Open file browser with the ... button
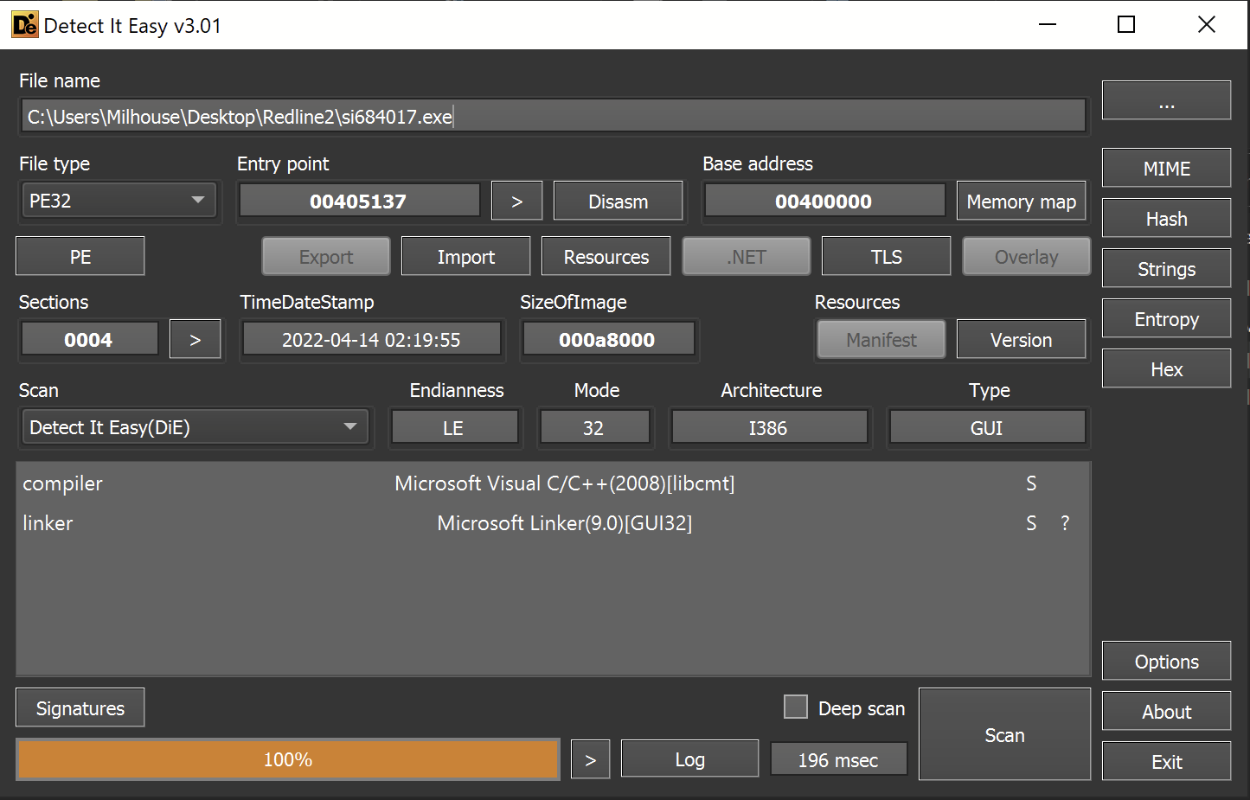 [1165, 100]
